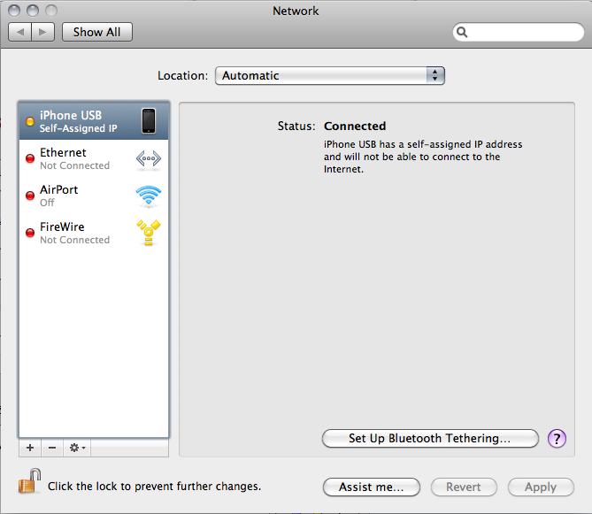This screenshot has height=514, width=592.
Task: Select AirPort Off in service list
Action: [x=94, y=196]
